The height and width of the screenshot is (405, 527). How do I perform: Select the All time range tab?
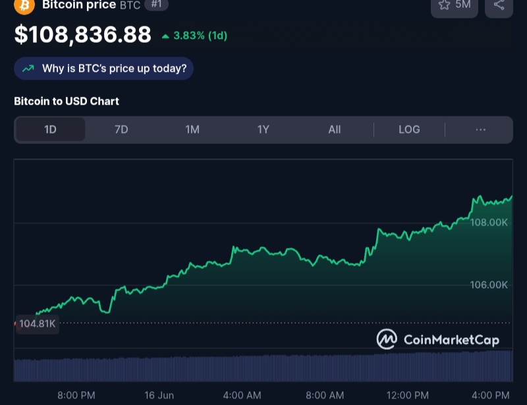tap(335, 130)
